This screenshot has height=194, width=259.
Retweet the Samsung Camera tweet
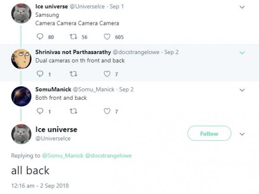73,37
